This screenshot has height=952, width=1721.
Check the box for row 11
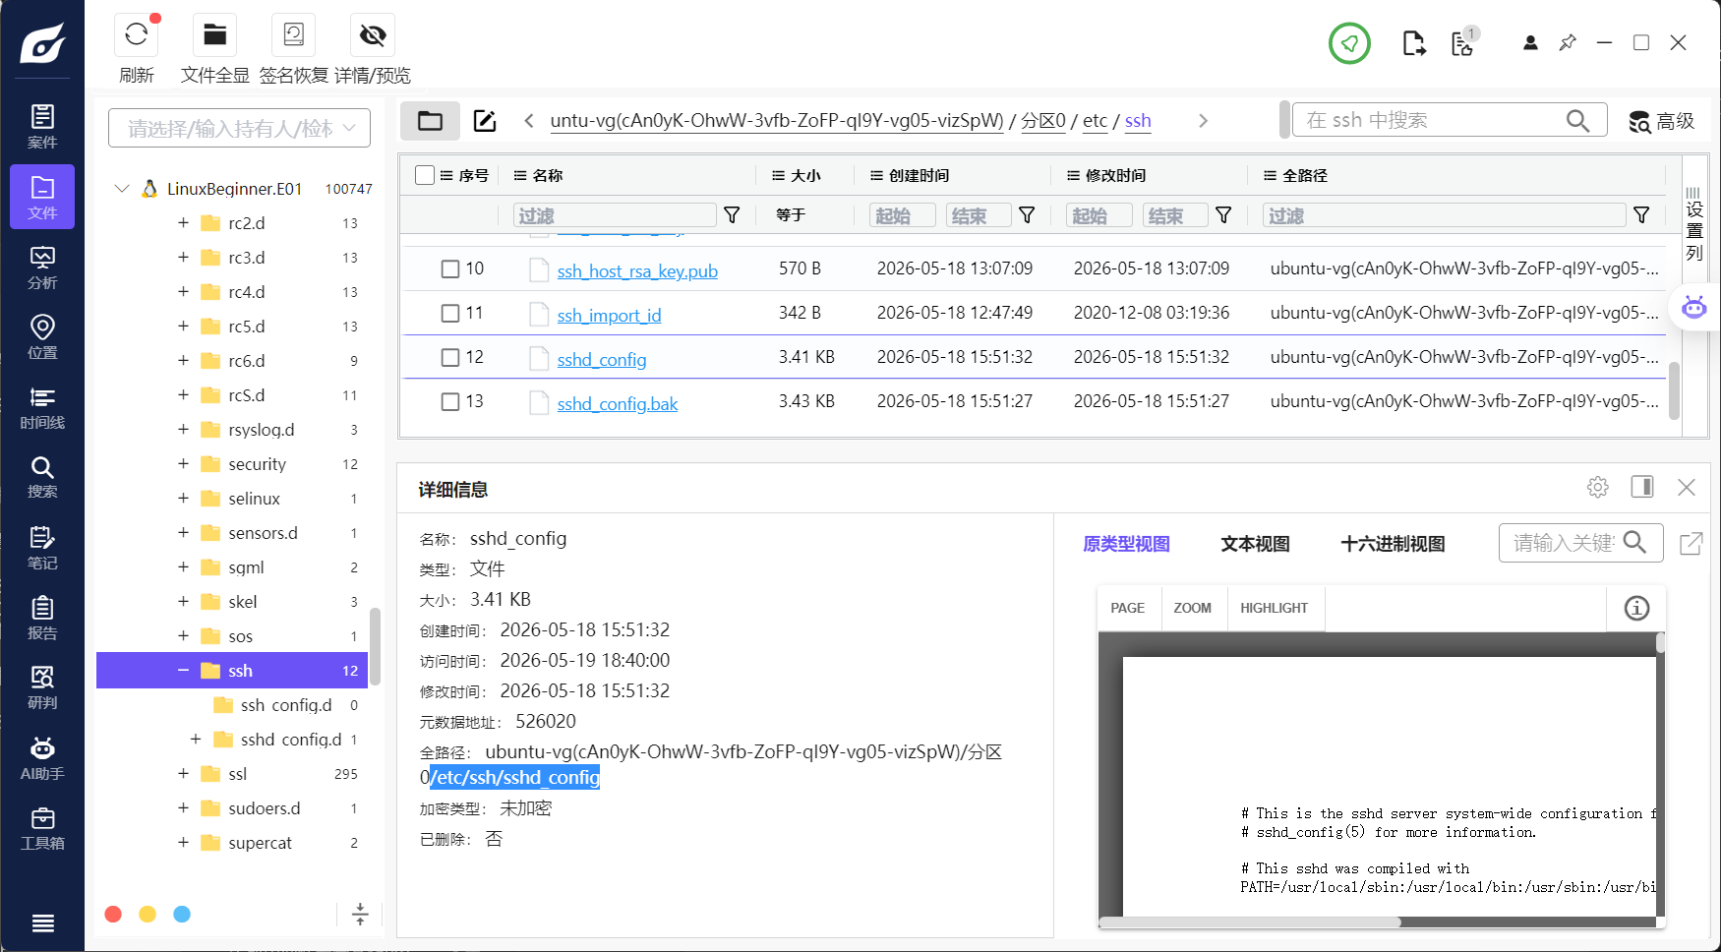tap(450, 313)
